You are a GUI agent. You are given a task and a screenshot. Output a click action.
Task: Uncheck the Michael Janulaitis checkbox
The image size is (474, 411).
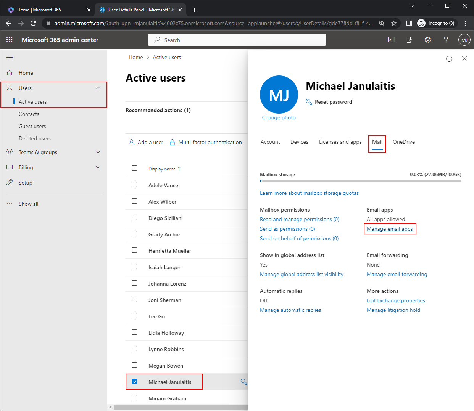(x=134, y=381)
